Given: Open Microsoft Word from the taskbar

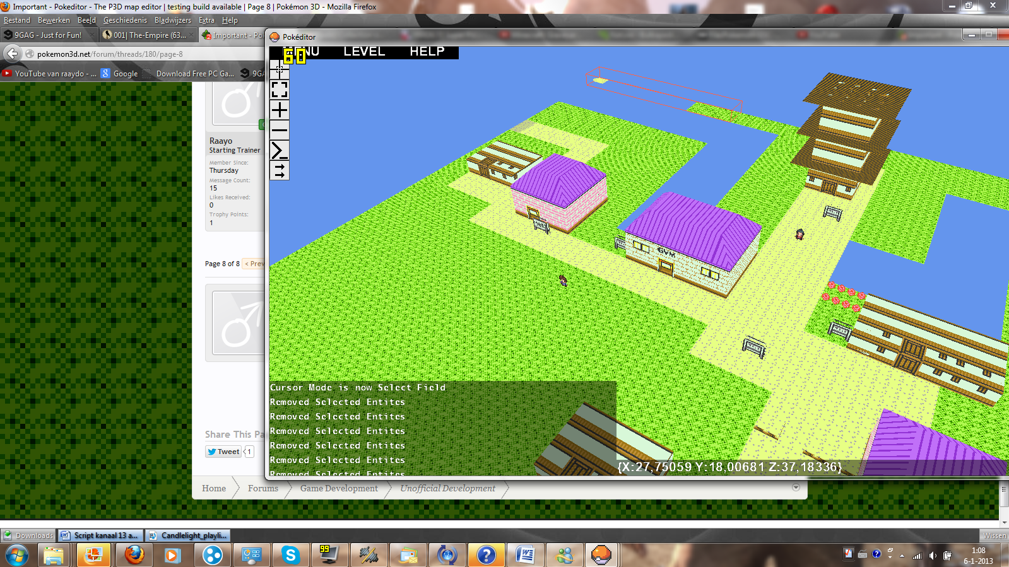Looking at the screenshot, I should coord(525,555).
